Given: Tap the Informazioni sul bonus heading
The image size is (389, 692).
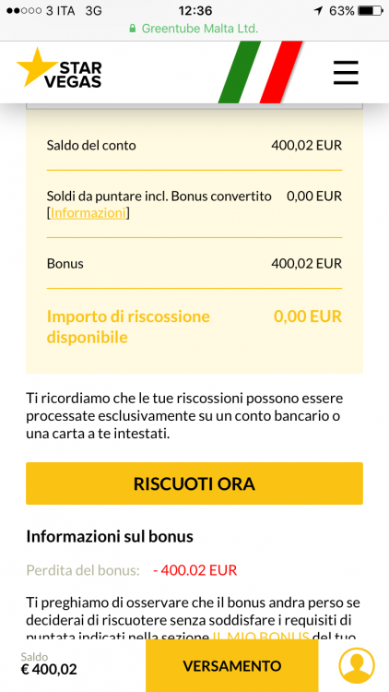Looking at the screenshot, I should click(x=110, y=537).
